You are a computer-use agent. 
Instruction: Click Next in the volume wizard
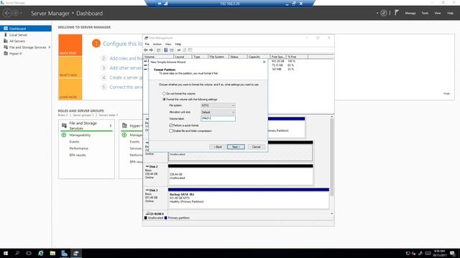click(x=236, y=146)
